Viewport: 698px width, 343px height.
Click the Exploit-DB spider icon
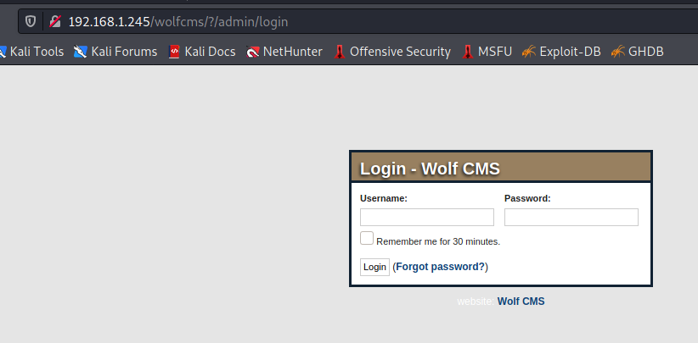pos(529,52)
